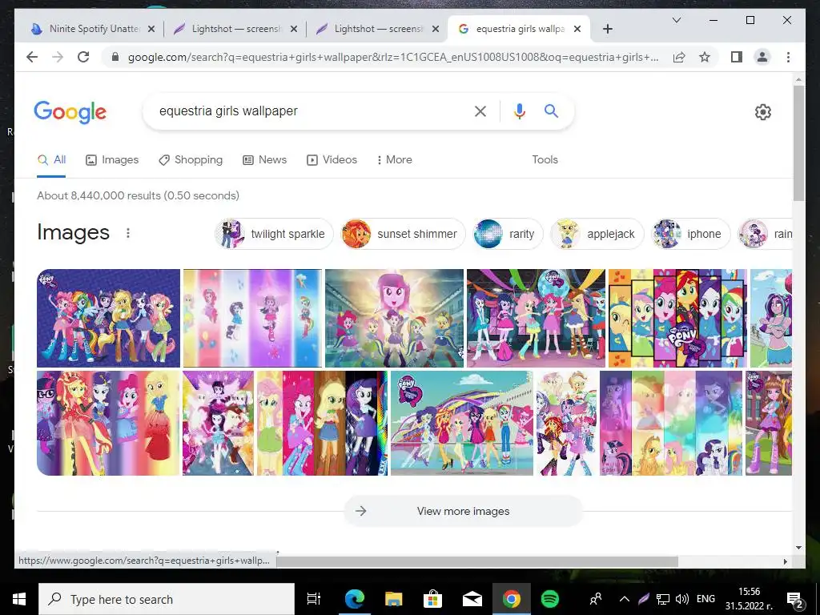
Task: Submit search with magnifier icon
Action: click(551, 111)
